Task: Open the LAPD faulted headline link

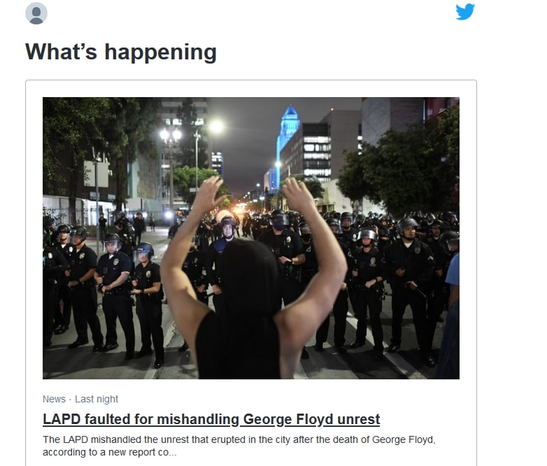Action: (211, 419)
